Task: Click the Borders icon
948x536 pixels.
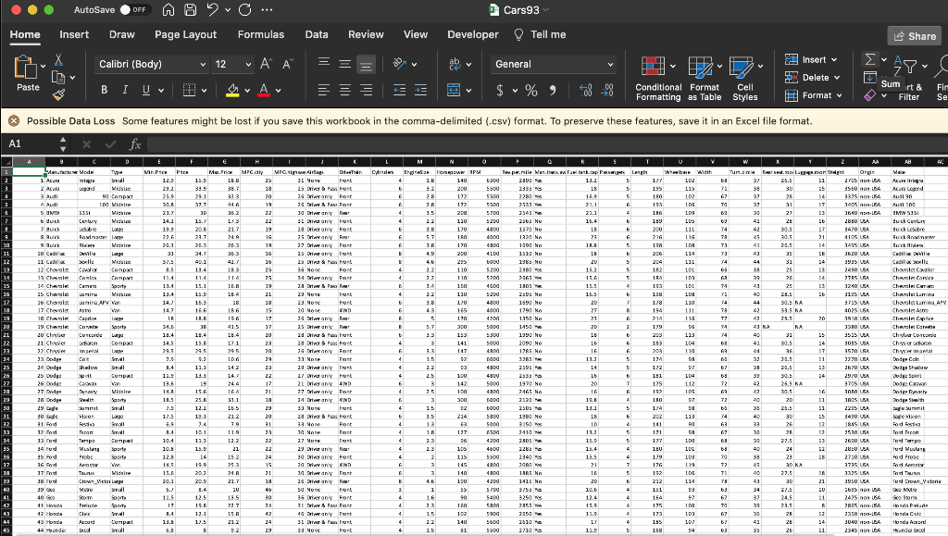Action: 189,90
